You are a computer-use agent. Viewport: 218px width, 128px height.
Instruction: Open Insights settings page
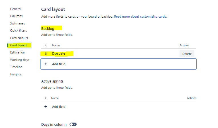(15, 74)
